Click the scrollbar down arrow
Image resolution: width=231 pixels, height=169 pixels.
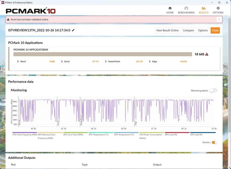[x=230, y=168]
